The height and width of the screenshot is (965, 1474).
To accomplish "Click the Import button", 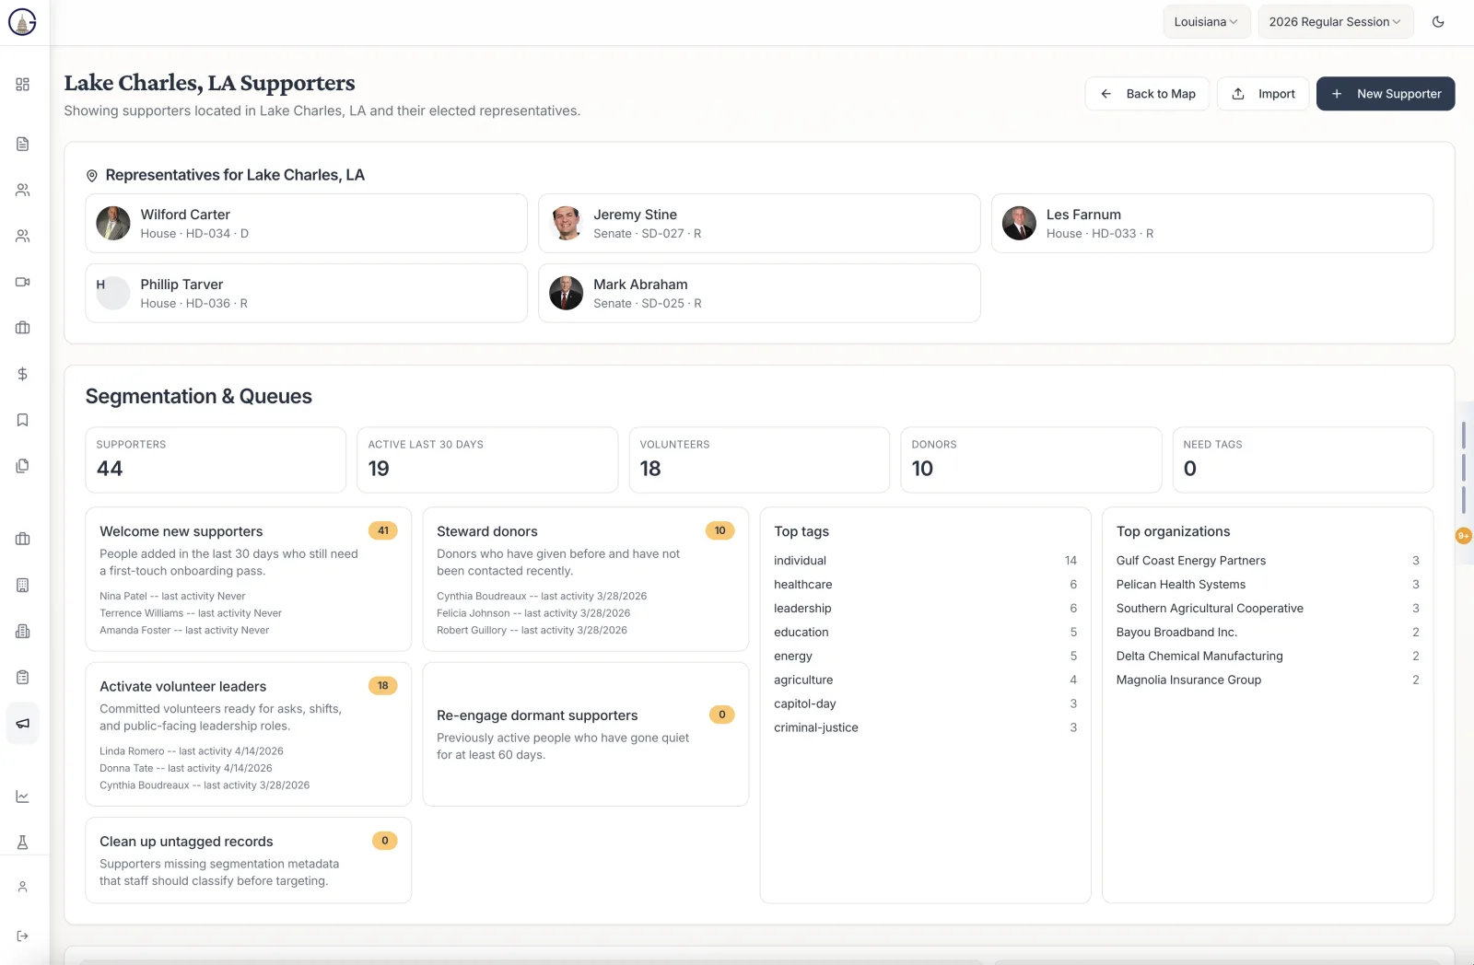I will (x=1263, y=94).
